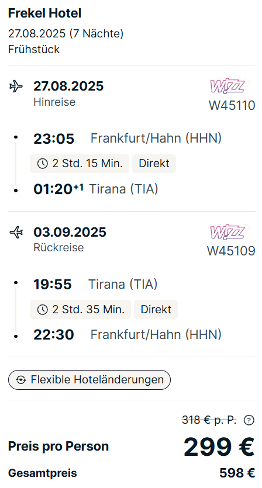Click the 19:55 Tirana (TIA) departure row
The height and width of the screenshot is (488, 262).
[x=95, y=284]
